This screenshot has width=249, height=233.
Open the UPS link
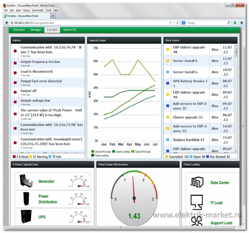(x=42, y=217)
